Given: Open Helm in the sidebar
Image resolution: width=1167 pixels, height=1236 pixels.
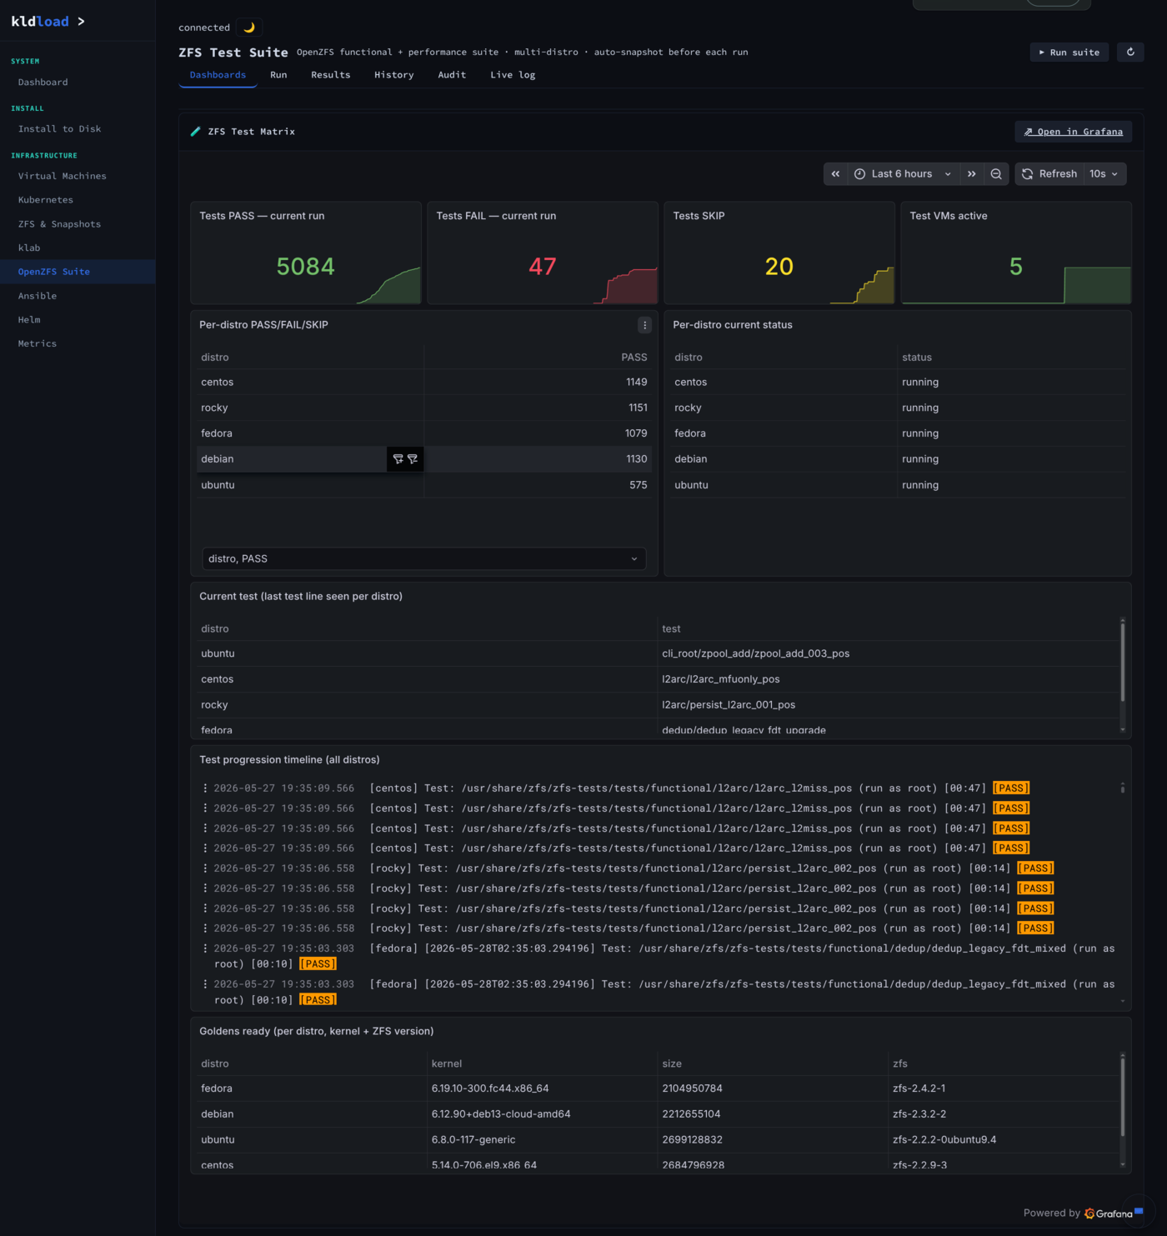Looking at the screenshot, I should [x=78, y=319].
